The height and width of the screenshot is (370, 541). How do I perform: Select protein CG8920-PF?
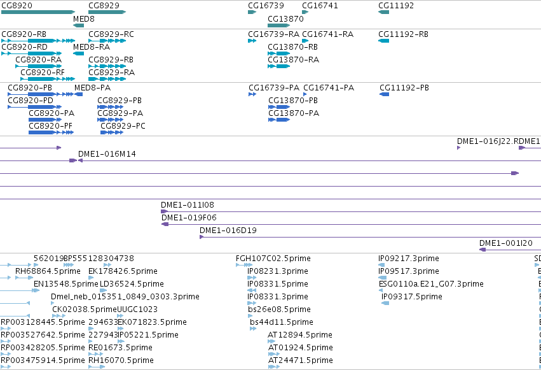pyautogui.click(x=50, y=126)
